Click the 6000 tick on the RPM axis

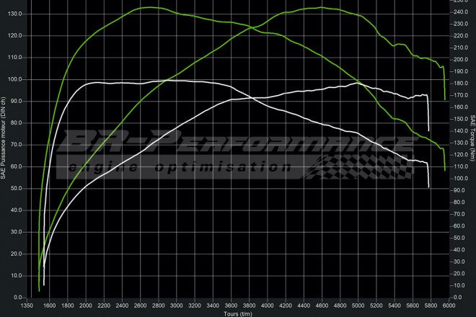448,304
